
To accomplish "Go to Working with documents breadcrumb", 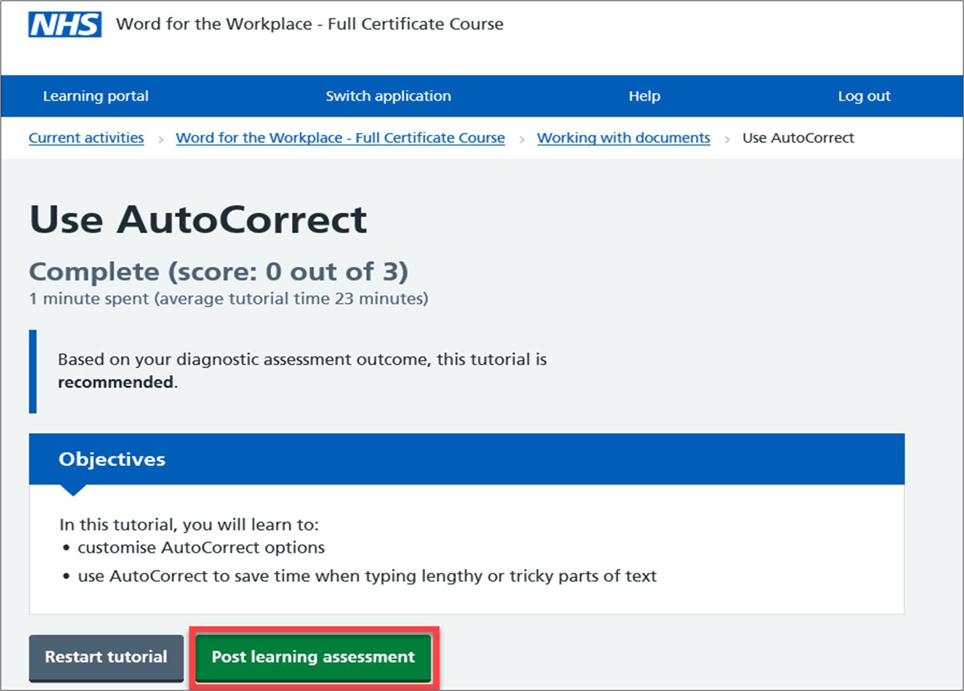I will [623, 138].
